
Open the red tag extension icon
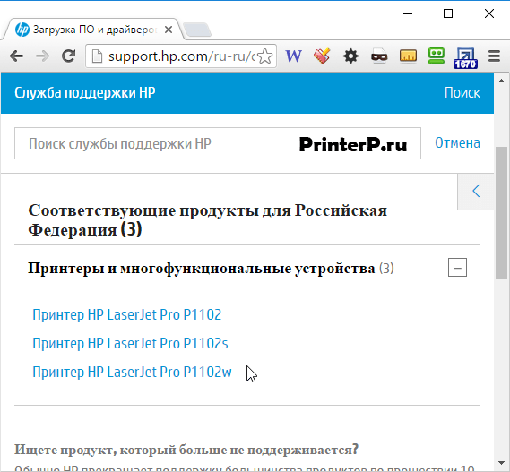tap(322, 56)
